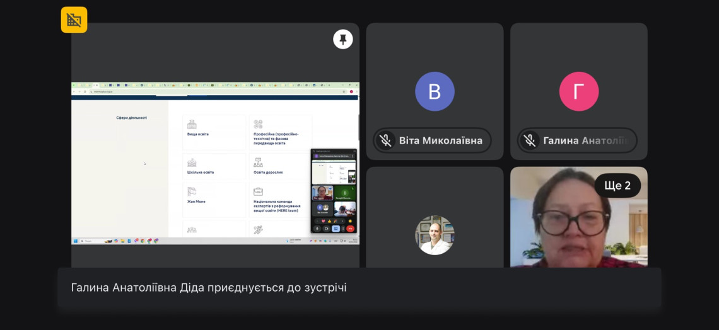
Task: Click the briefcase icon above Національна команда
Action: [x=258, y=191]
